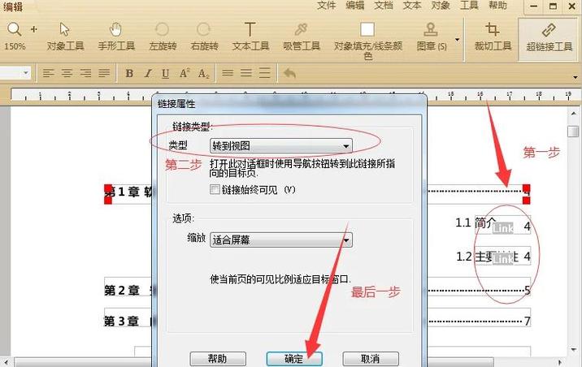Align text left
Image resolution: width=582 pixels, height=367 pixels.
48,73
